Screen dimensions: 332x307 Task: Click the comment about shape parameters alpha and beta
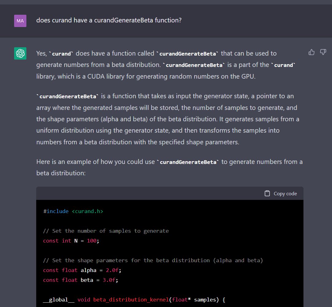point(153,260)
